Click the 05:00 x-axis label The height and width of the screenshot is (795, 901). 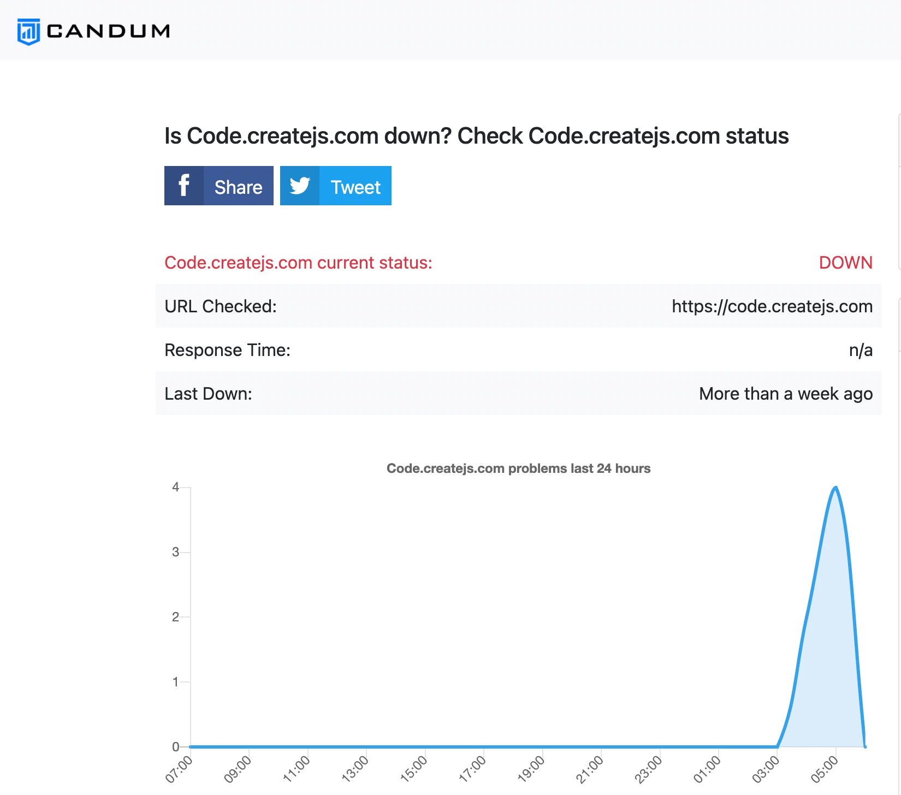[x=825, y=769]
